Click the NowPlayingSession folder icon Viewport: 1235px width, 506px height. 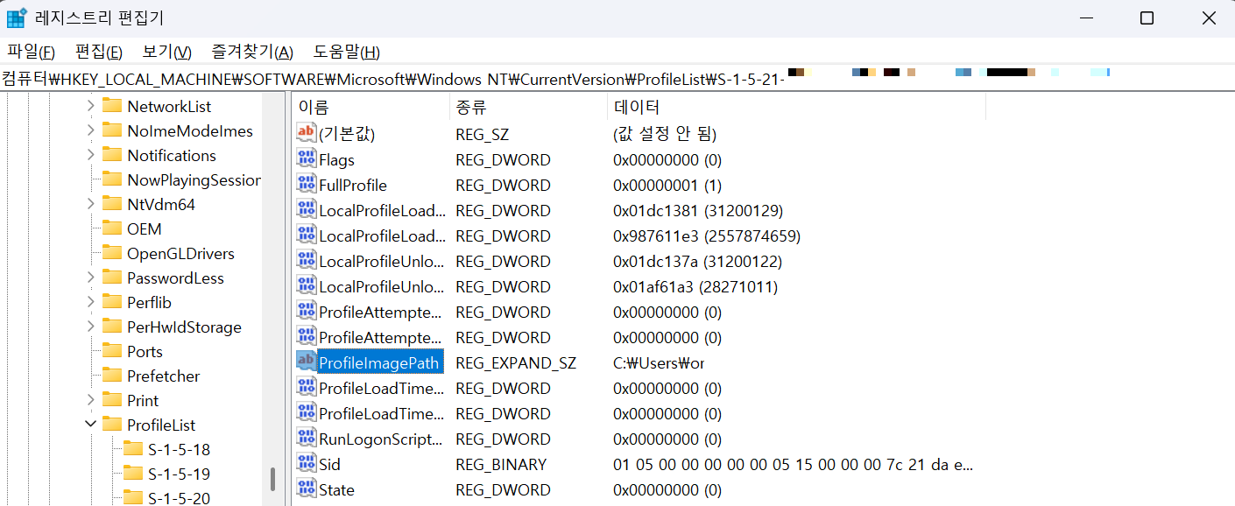click(x=112, y=179)
